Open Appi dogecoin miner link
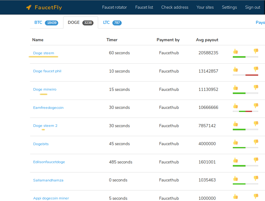Viewport: 265px width, 201px height. pos(51,198)
